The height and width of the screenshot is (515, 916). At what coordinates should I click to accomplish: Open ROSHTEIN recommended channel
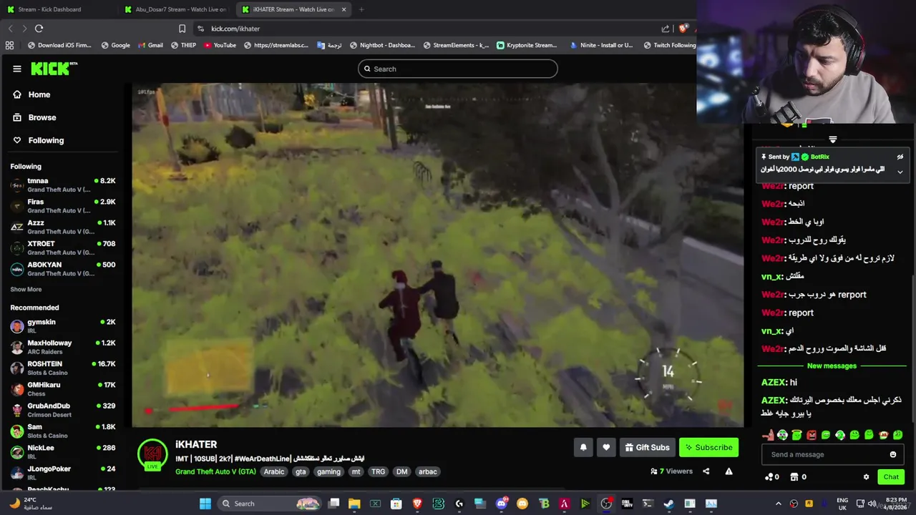63,368
